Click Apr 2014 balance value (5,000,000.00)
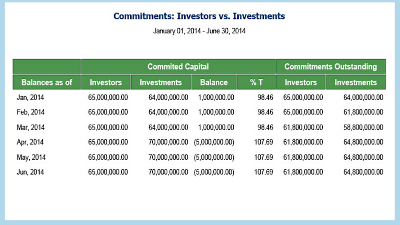Viewport: 400px width, 225px height. point(214,142)
